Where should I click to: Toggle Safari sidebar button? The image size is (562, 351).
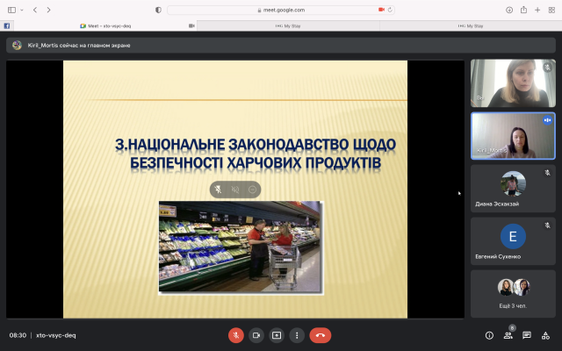pos(12,10)
